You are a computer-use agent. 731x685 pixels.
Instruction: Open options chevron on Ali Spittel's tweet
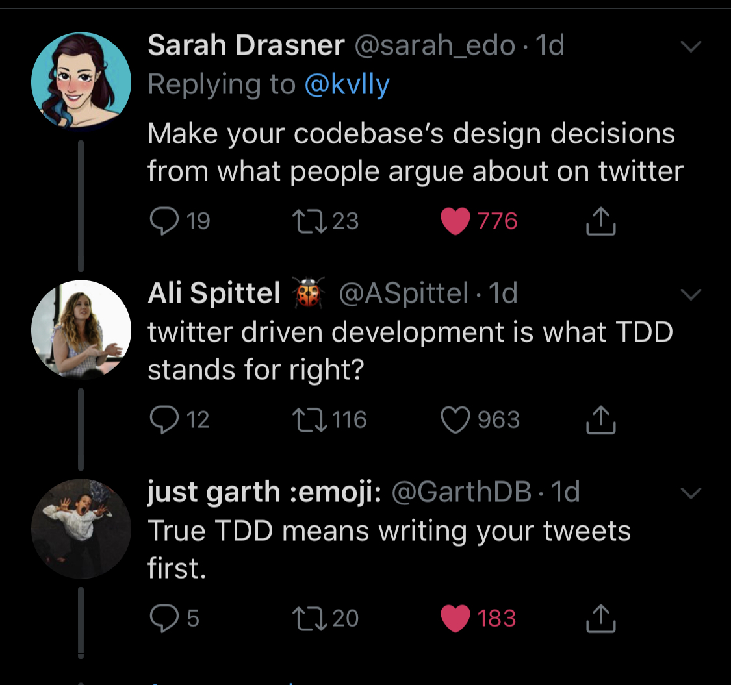[x=691, y=294]
